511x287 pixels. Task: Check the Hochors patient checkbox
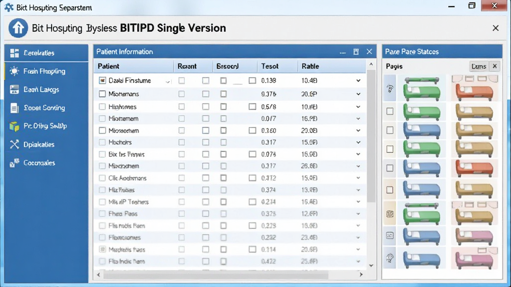coord(102,142)
